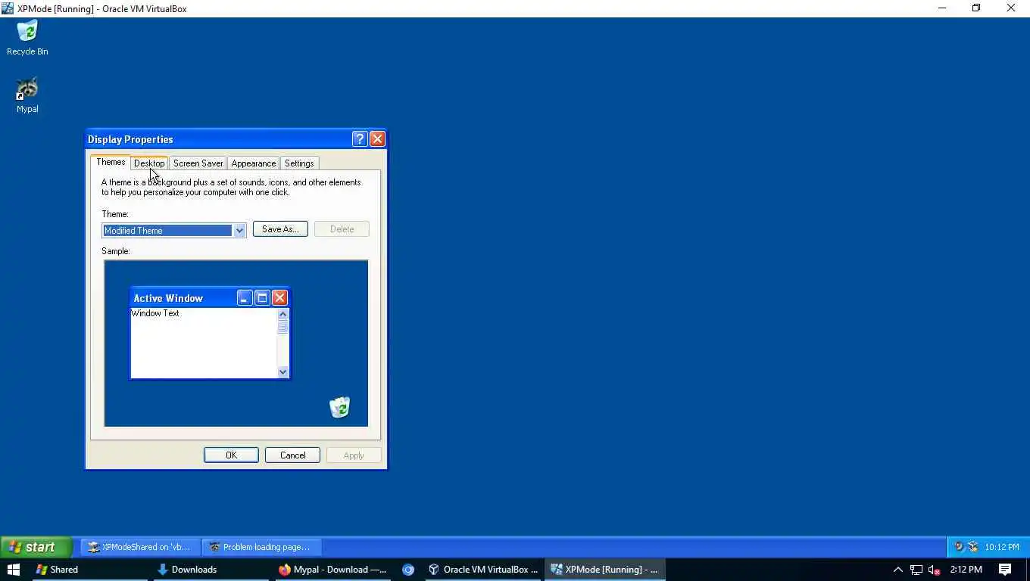Click red close icon in sample Active Window

point(279,298)
